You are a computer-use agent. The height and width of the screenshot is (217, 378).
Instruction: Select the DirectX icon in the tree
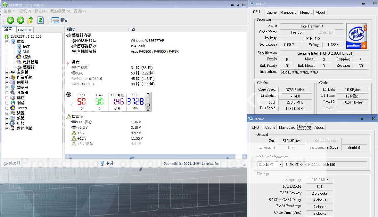point(13,108)
